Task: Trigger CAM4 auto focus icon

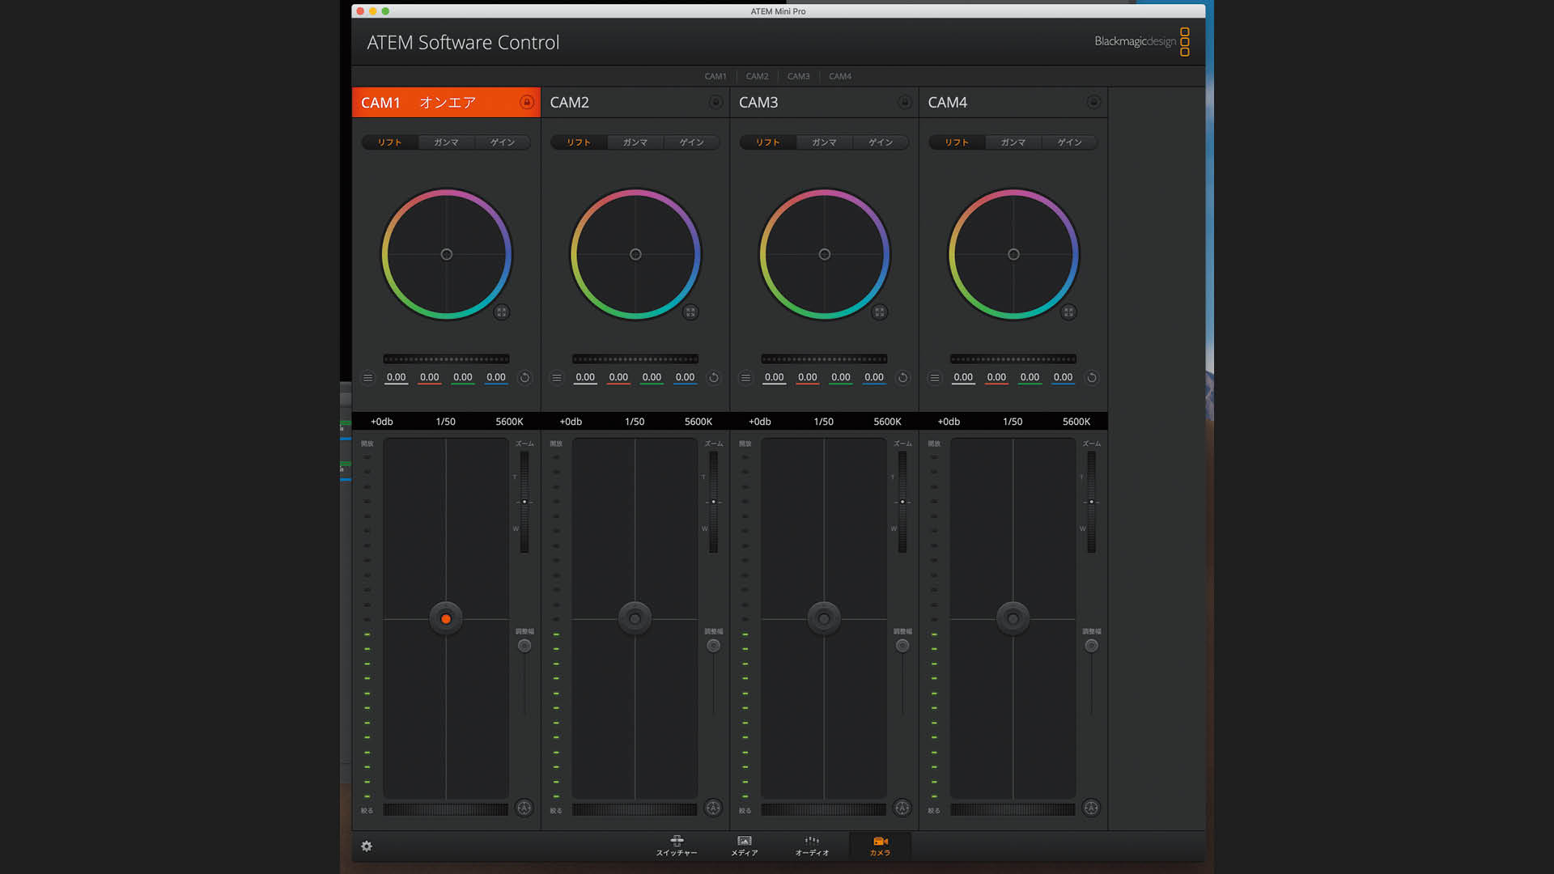Action: 1091,808
